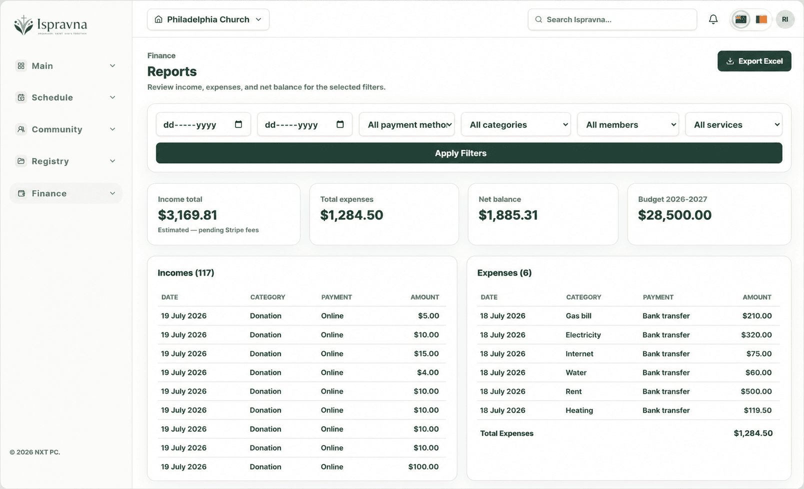Expand the Main menu chevron

pos(112,65)
